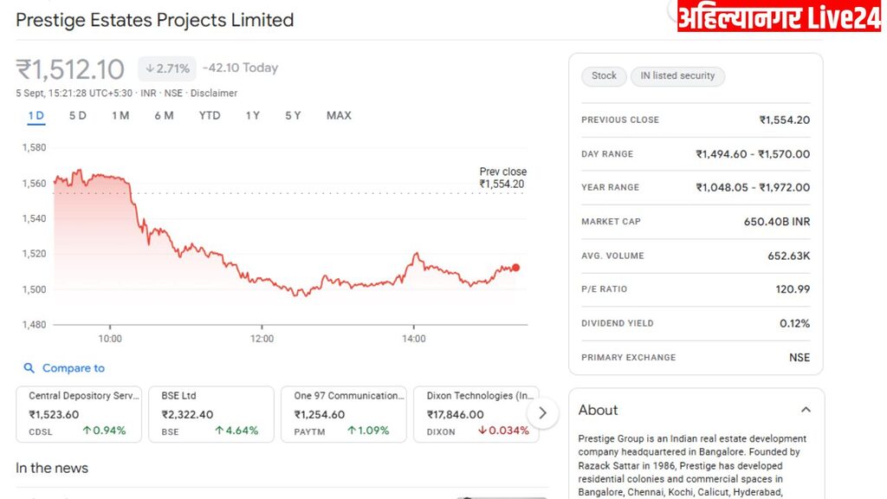
Task: Open Central Depository Services stock card
Action: point(79,413)
